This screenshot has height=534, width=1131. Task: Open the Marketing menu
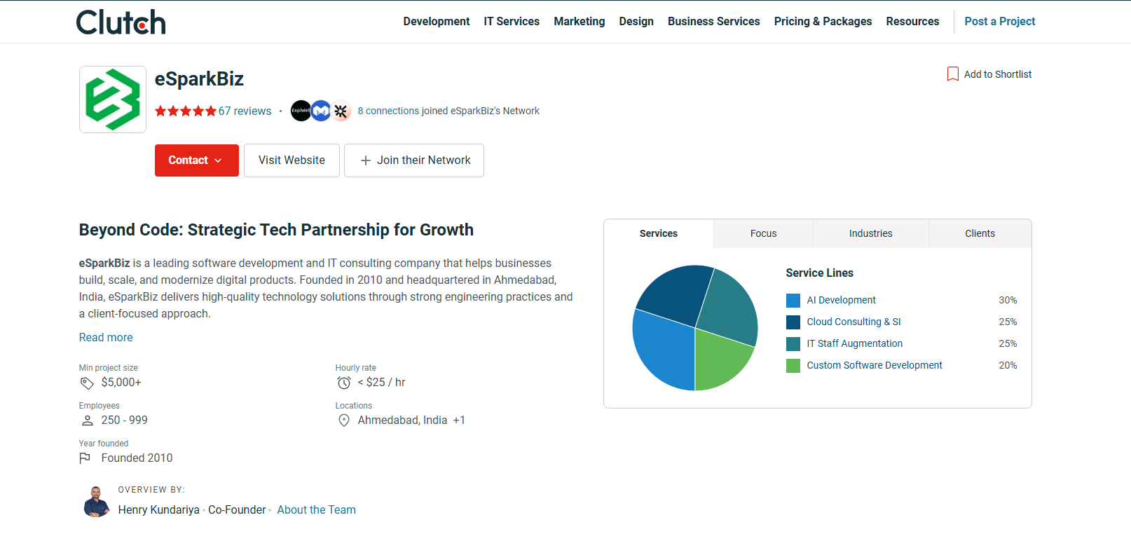tap(580, 22)
